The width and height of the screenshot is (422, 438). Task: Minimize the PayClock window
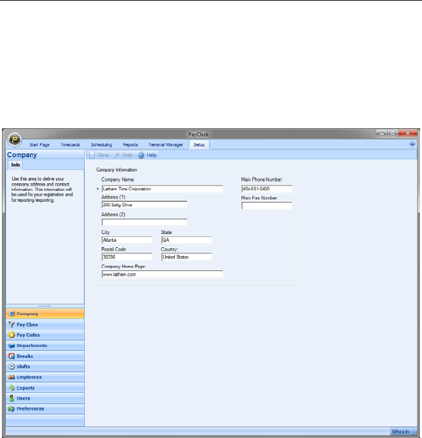[381, 134]
